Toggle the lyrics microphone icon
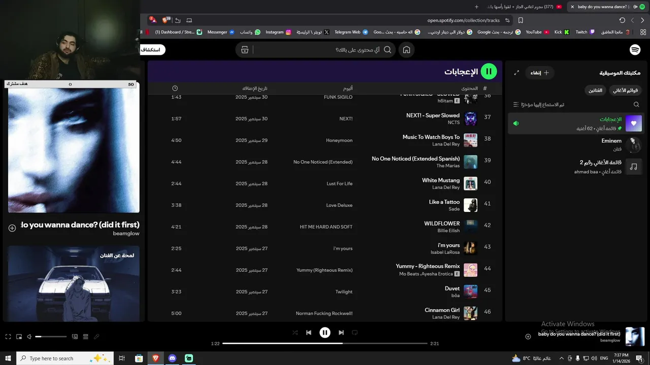This screenshot has height=365, width=650. [96, 337]
